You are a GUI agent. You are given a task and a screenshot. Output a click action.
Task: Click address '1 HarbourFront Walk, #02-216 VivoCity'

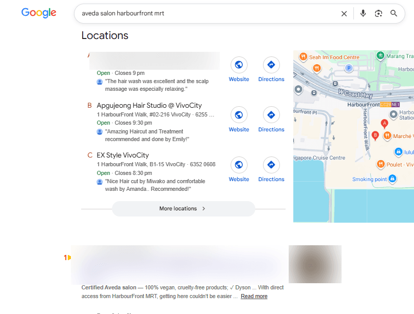tap(144, 114)
